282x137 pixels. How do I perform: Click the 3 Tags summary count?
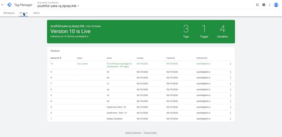[186, 31]
